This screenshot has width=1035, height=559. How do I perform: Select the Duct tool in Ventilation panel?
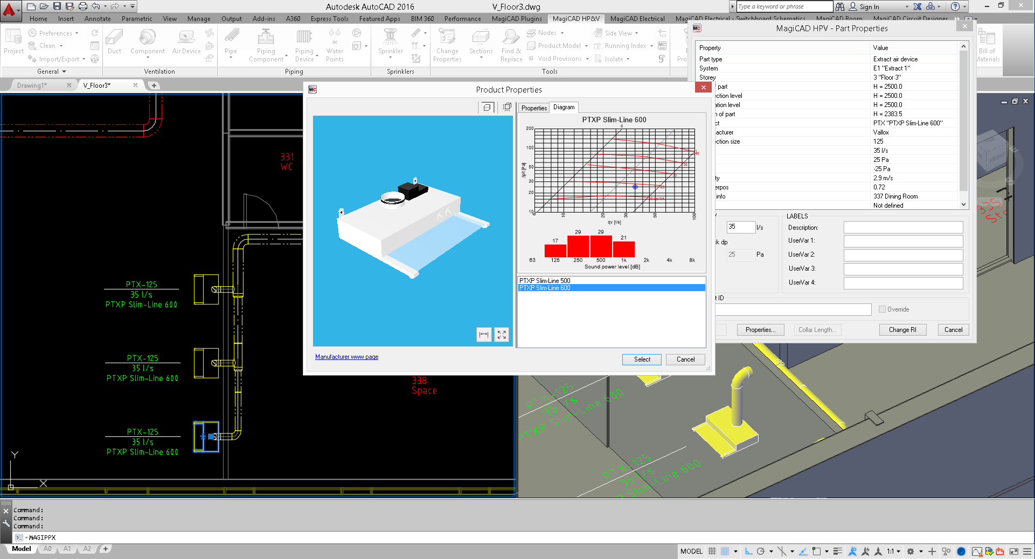[x=114, y=42]
